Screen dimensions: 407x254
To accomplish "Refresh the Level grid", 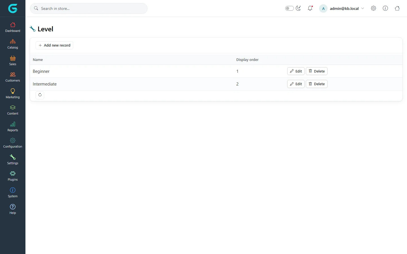I will [40, 95].
